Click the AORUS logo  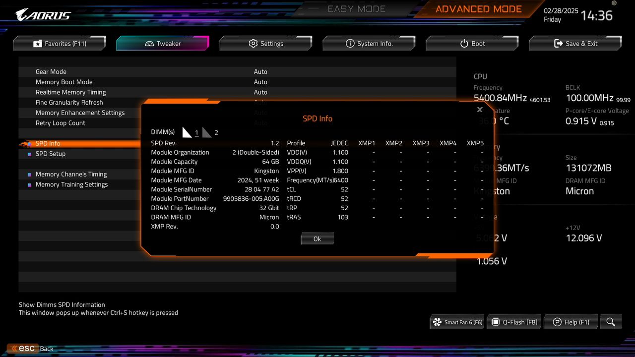click(x=43, y=15)
